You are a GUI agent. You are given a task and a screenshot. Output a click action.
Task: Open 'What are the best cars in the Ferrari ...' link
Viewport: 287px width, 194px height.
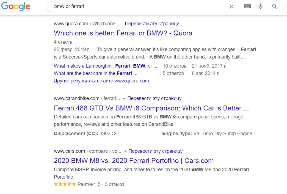[x=95, y=73]
